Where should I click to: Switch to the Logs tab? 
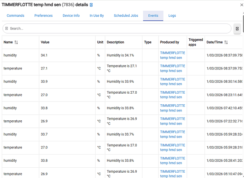click(x=172, y=16)
